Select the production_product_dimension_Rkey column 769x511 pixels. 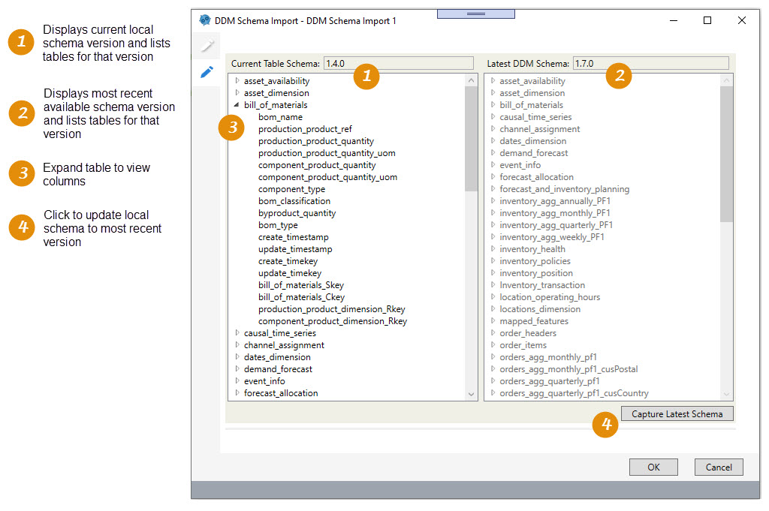point(331,309)
